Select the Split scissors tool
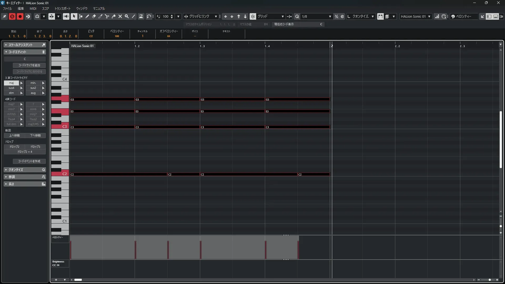The width and height of the screenshot is (505, 284). click(107, 16)
